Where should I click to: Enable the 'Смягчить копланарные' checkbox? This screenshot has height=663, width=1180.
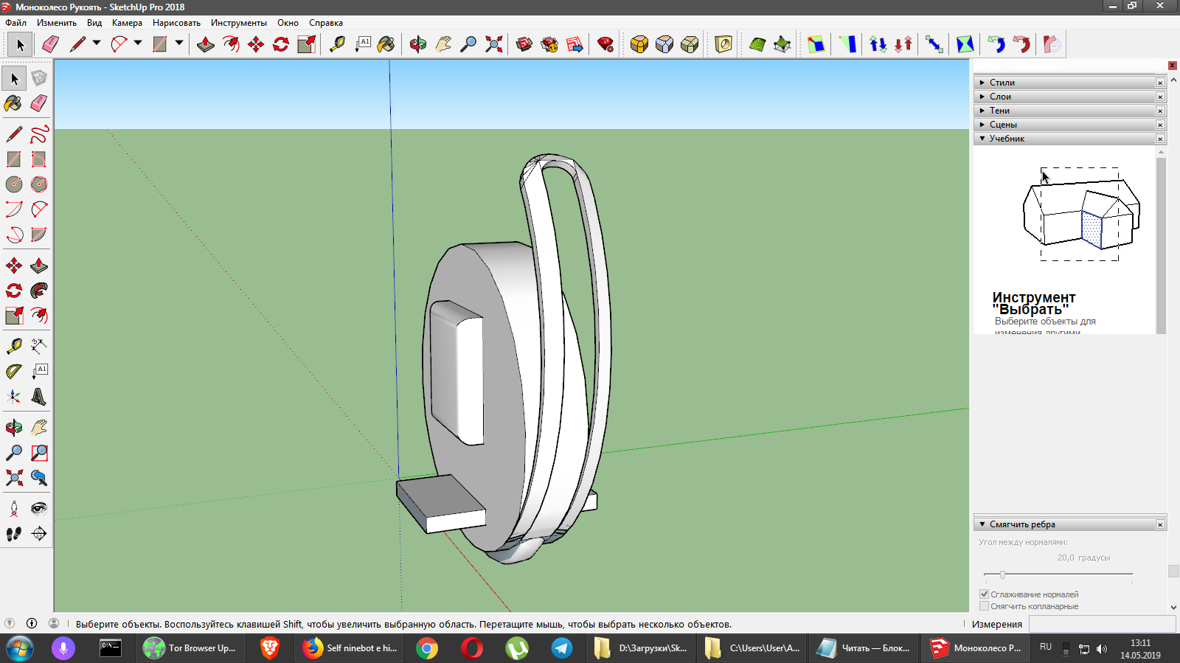pyautogui.click(x=984, y=606)
